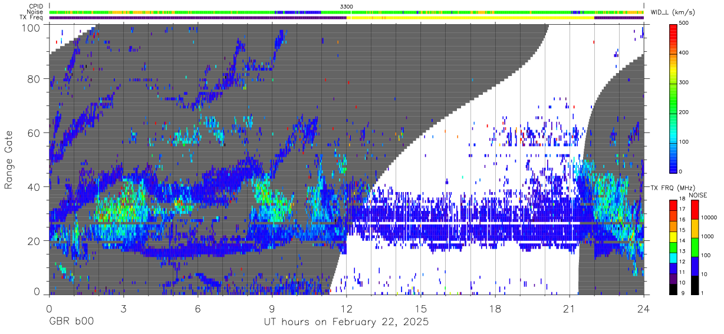Click the 16 label in TX FRQ legend
This screenshot has height=334, width=724.
point(683,219)
